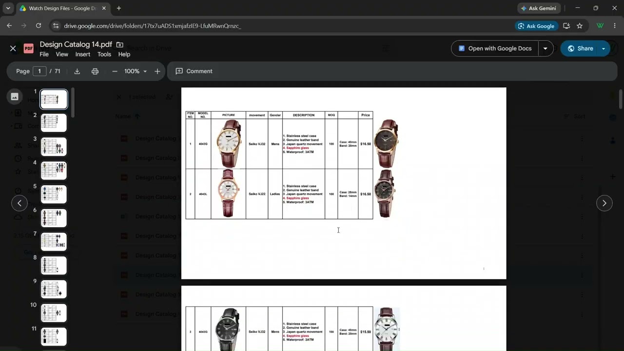624x351 pixels.
Task: Select page 10 thumbnail
Action: (54, 313)
